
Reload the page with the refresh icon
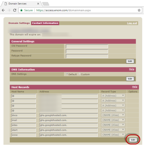click(x=15, y=10)
